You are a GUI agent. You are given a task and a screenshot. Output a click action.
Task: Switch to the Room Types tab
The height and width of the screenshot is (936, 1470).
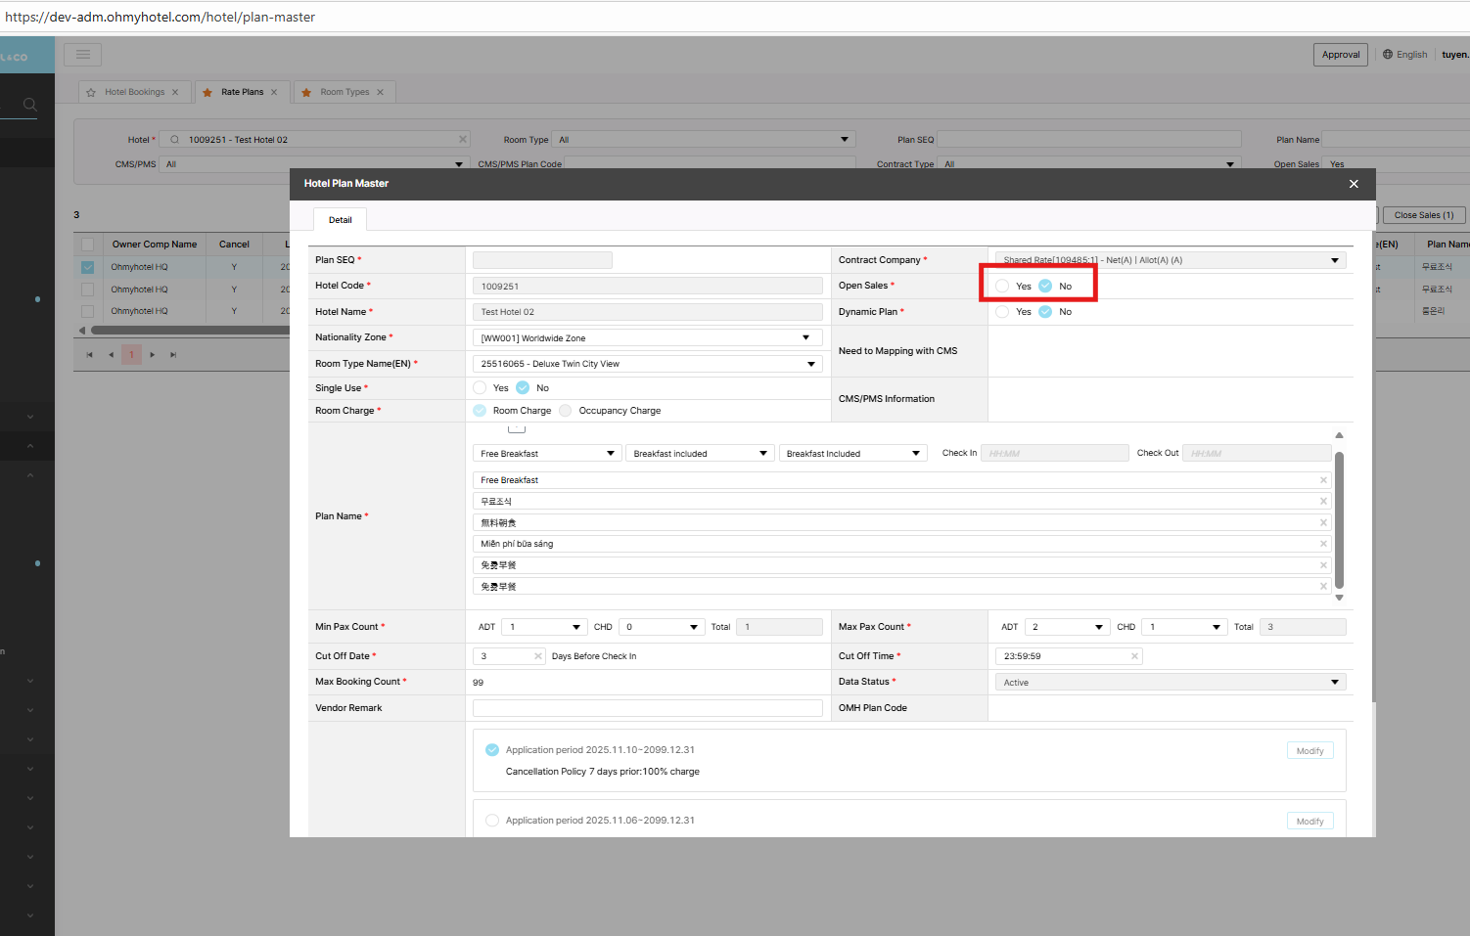tap(345, 93)
